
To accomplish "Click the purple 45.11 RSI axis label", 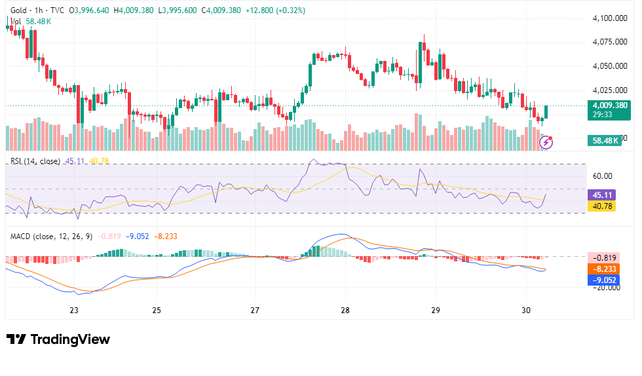I will 602,195.
